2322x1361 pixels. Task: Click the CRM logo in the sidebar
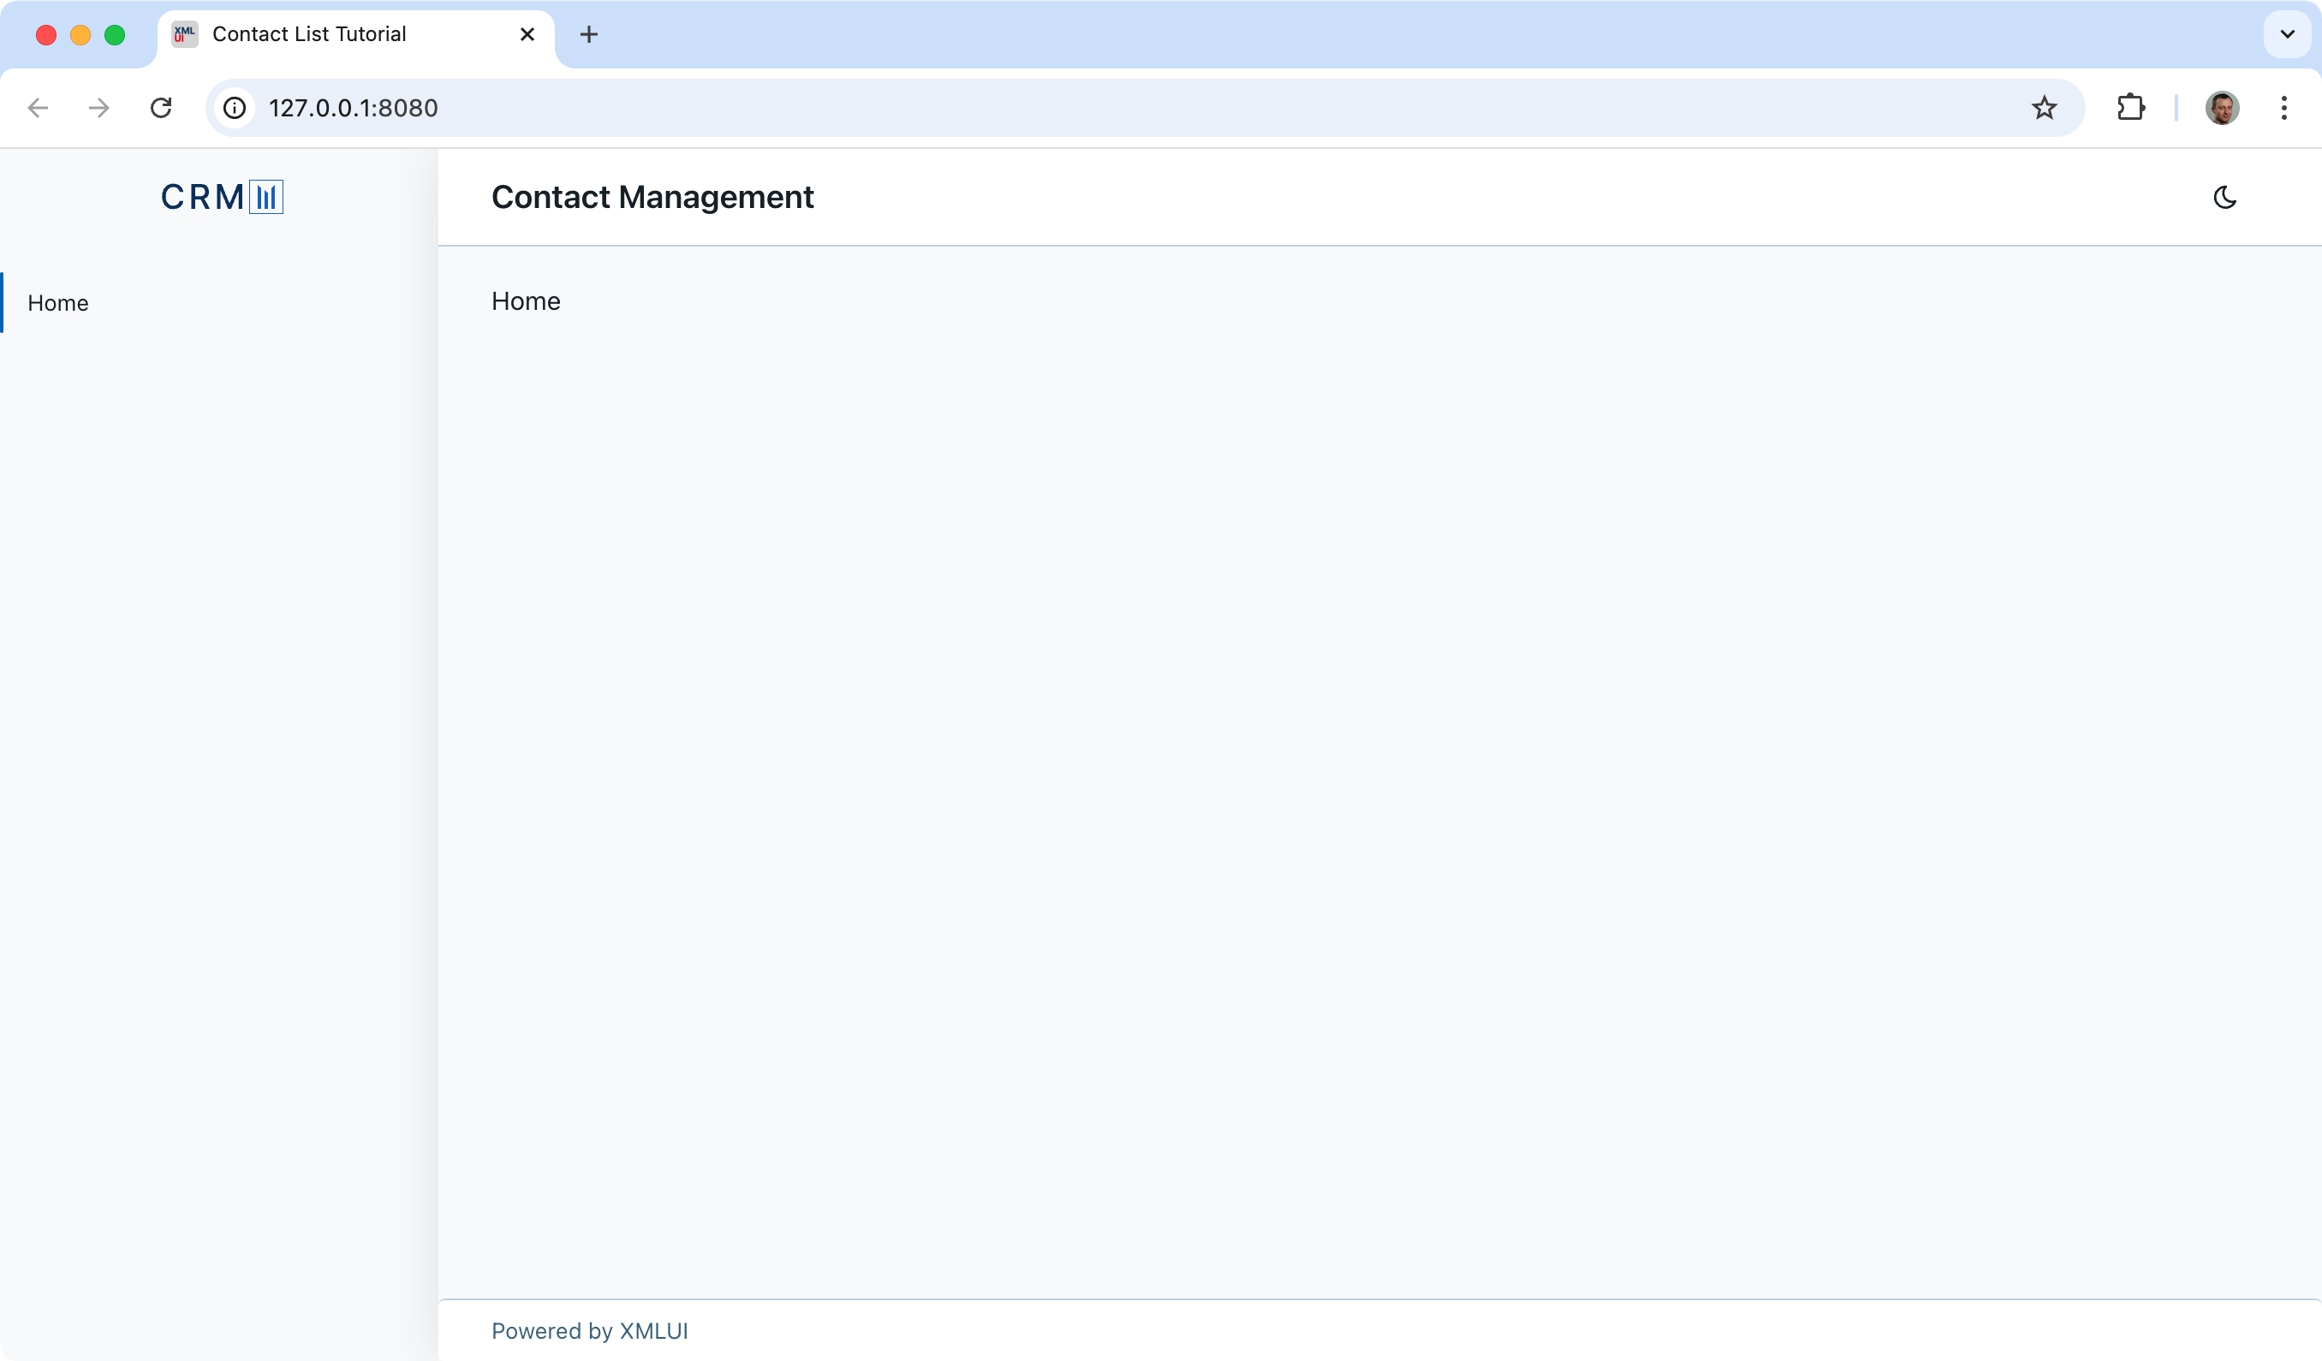pyautogui.click(x=222, y=196)
